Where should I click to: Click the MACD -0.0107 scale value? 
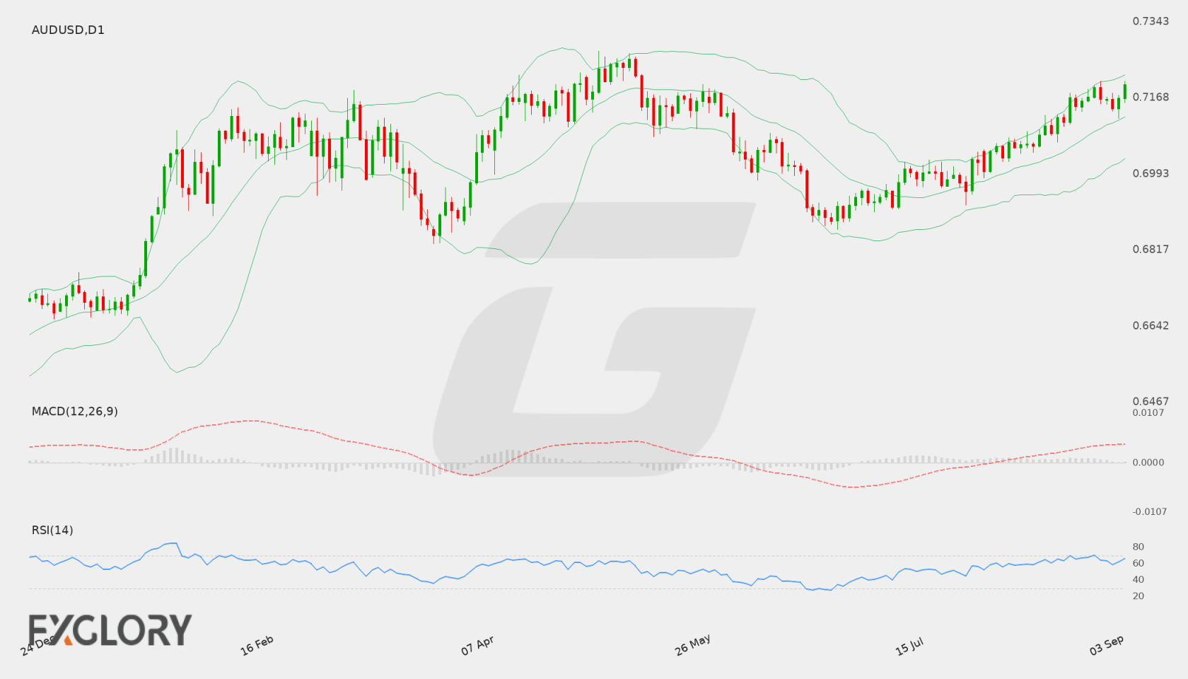1150,511
